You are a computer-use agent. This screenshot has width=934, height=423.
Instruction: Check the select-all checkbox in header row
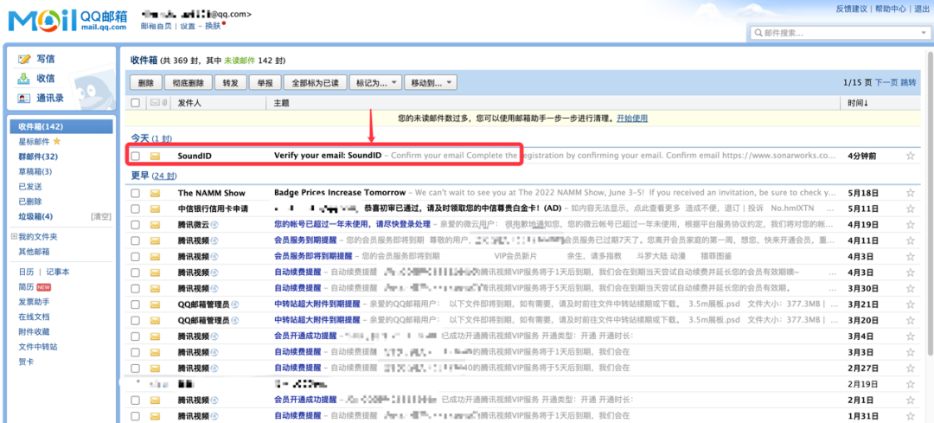tap(135, 103)
